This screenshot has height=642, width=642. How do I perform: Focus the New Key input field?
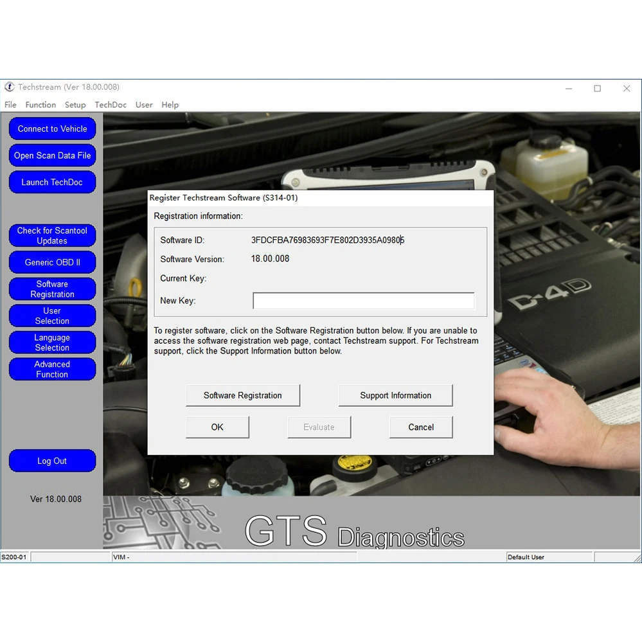coord(364,301)
